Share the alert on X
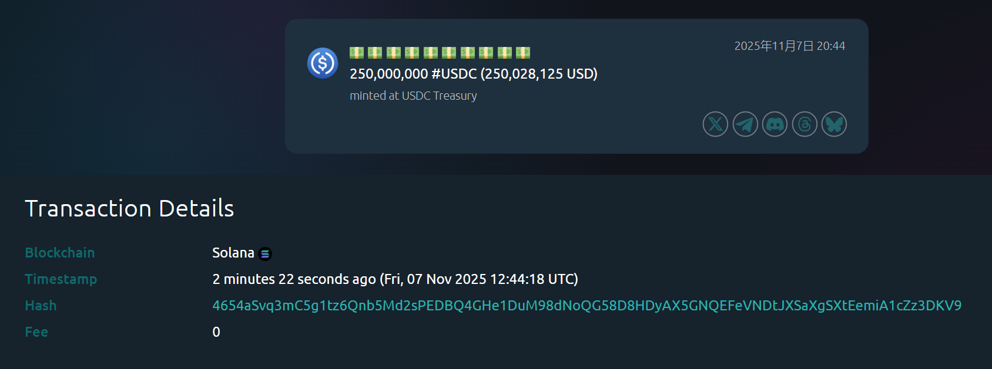 click(x=715, y=124)
